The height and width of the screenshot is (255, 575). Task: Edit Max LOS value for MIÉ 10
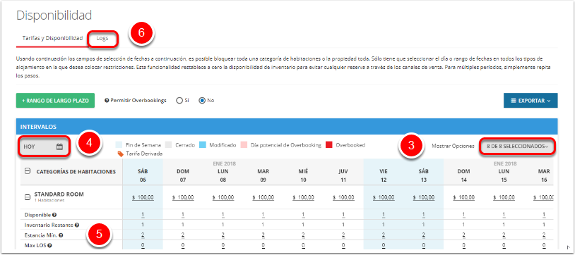303,245
